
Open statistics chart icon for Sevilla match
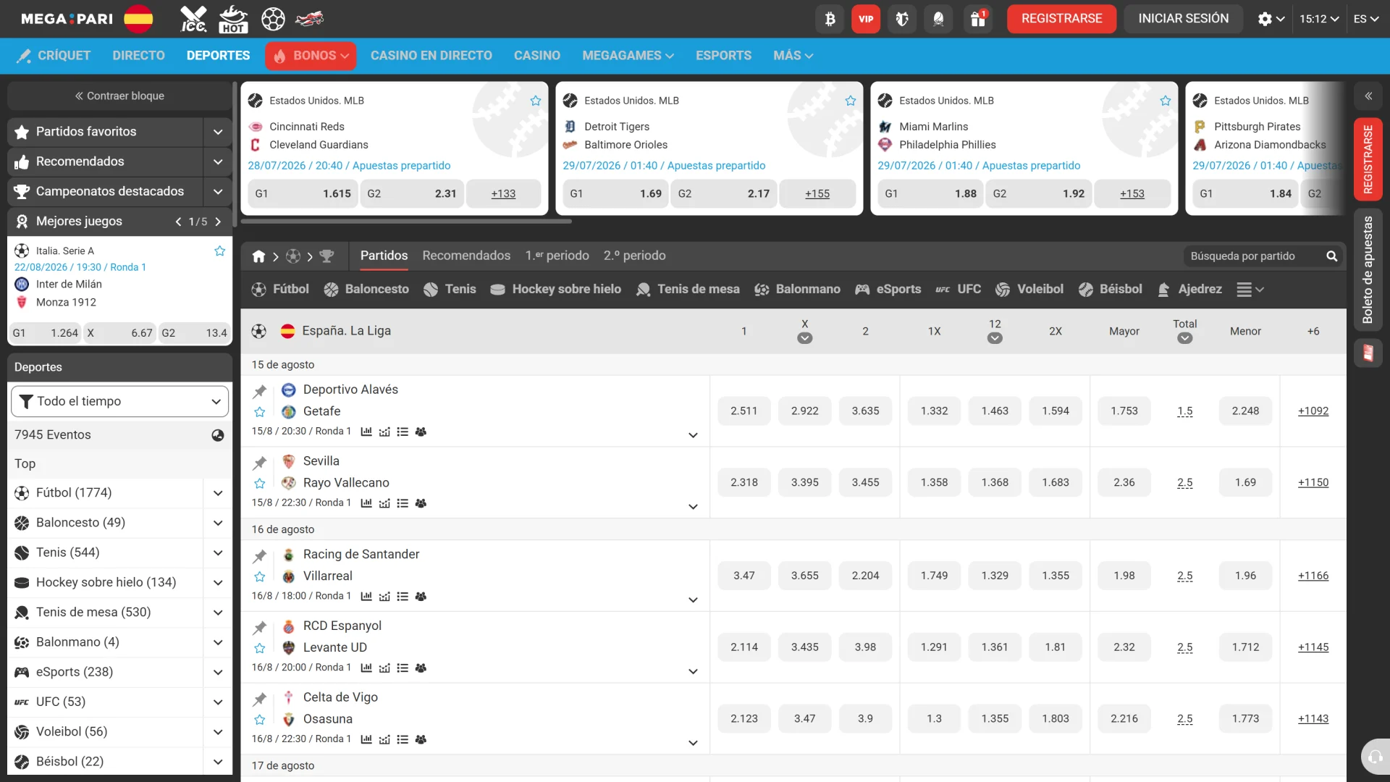[366, 503]
